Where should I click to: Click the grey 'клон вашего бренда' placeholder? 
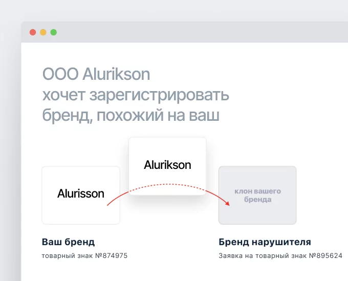257,195
